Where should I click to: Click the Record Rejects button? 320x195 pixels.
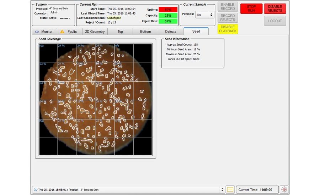(x=228, y=18)
